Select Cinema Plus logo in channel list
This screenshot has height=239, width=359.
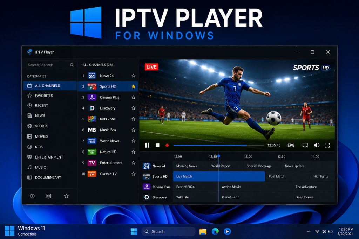[x=92, y=97]
